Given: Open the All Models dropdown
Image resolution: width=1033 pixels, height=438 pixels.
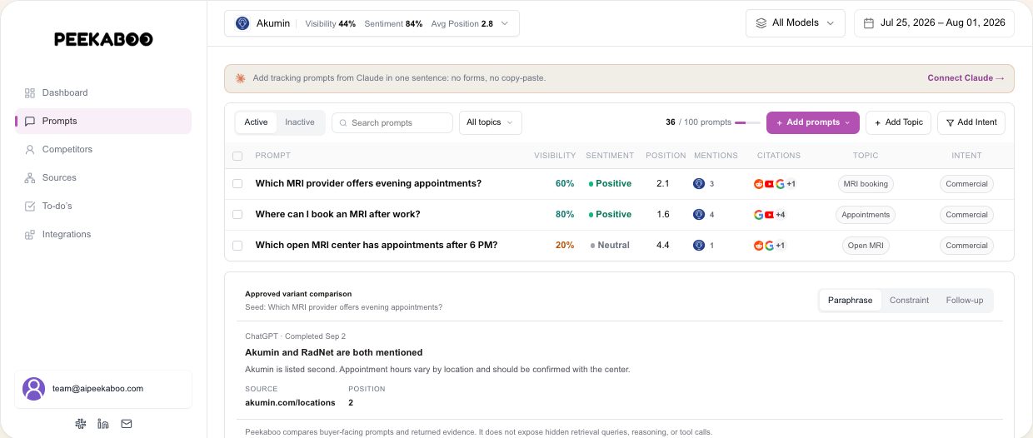Looking at the screenshot, I should point(796,23).
